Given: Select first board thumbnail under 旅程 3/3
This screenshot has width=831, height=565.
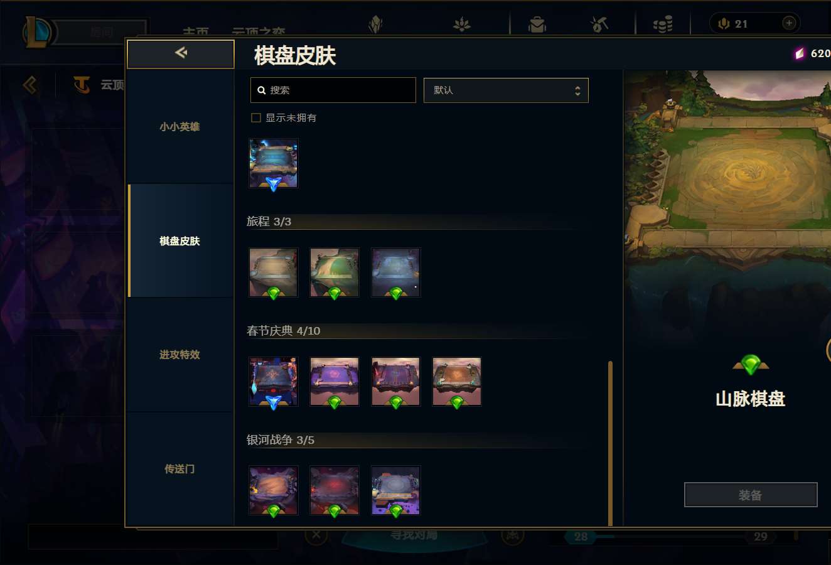Looking at the screenshot, I should (273, 272).
